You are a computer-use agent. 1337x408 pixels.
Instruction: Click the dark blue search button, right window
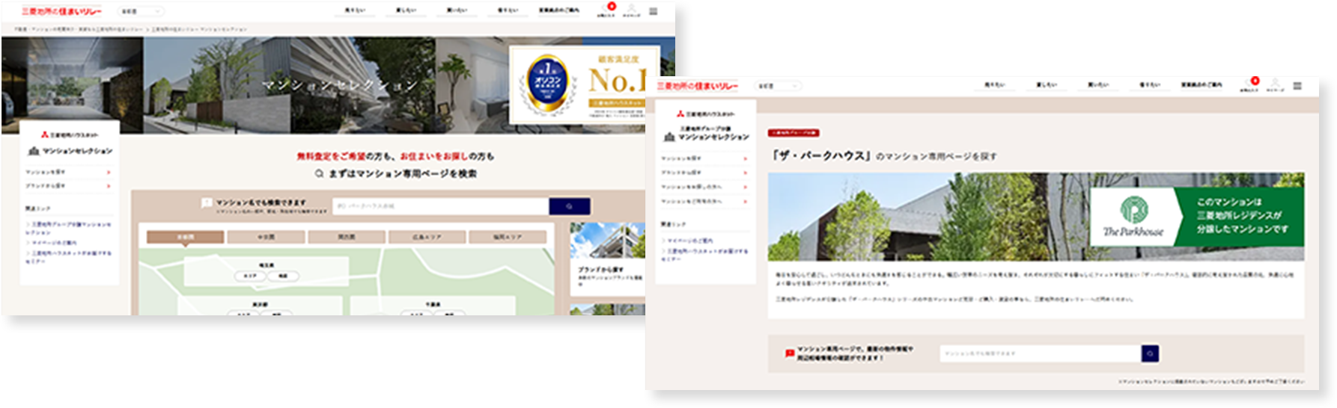pos(1150,353)
